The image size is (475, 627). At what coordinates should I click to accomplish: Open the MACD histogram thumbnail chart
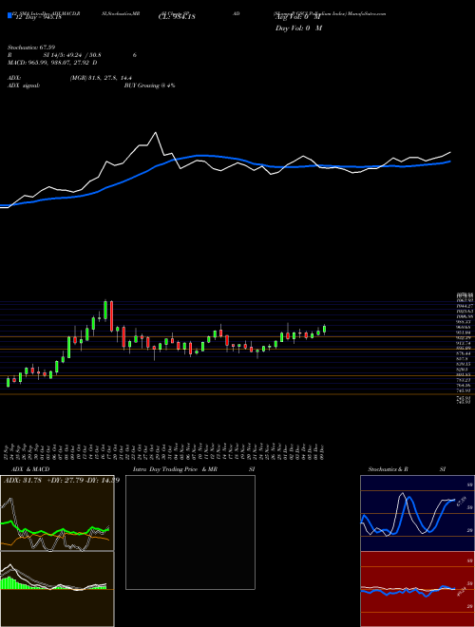click(x=57, y=589)
